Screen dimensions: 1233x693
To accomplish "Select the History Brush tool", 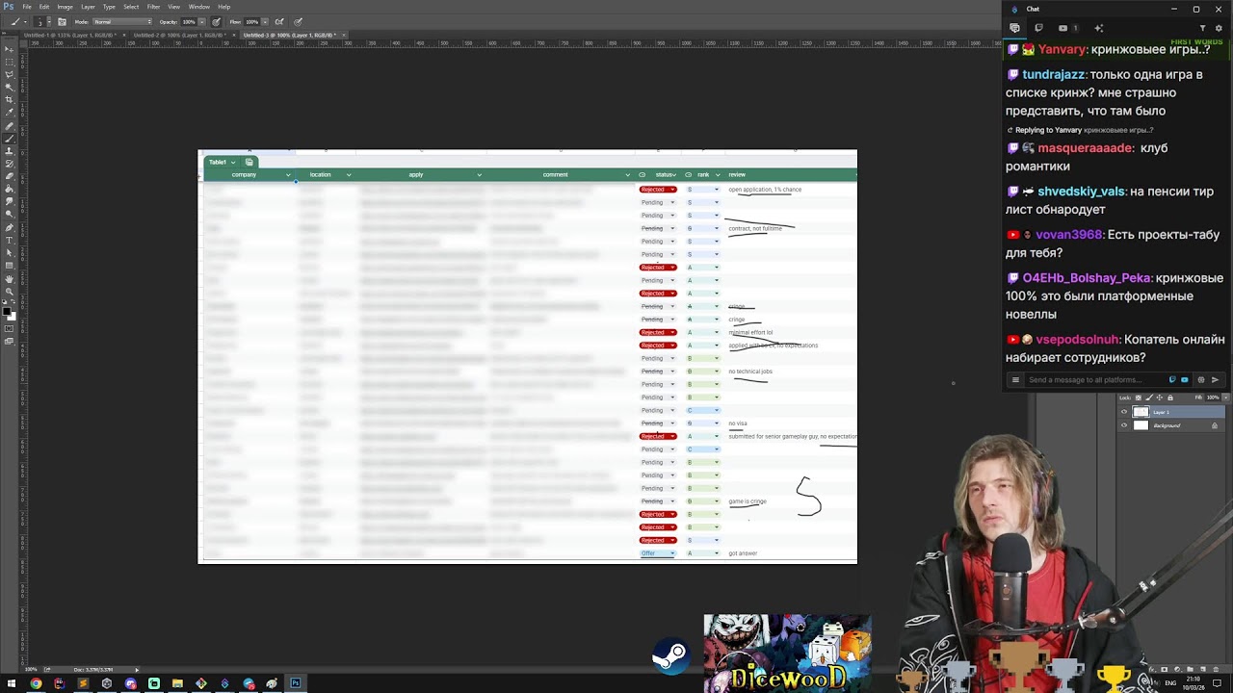I will click(9, 164).
